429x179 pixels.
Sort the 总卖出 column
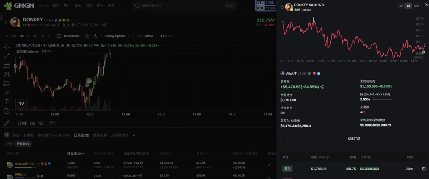pyautogui.click(x=202, y=153)
